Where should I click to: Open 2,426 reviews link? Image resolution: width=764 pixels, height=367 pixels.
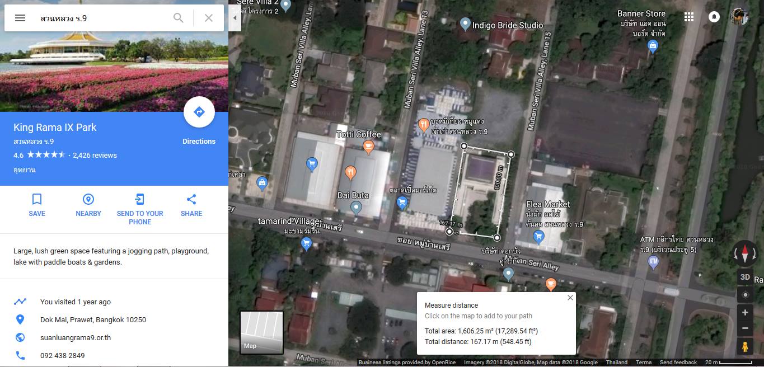pos(95,155)
